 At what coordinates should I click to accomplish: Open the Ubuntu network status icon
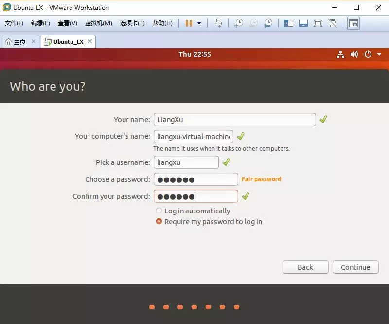pyautogui.click(x=340, y=54)
